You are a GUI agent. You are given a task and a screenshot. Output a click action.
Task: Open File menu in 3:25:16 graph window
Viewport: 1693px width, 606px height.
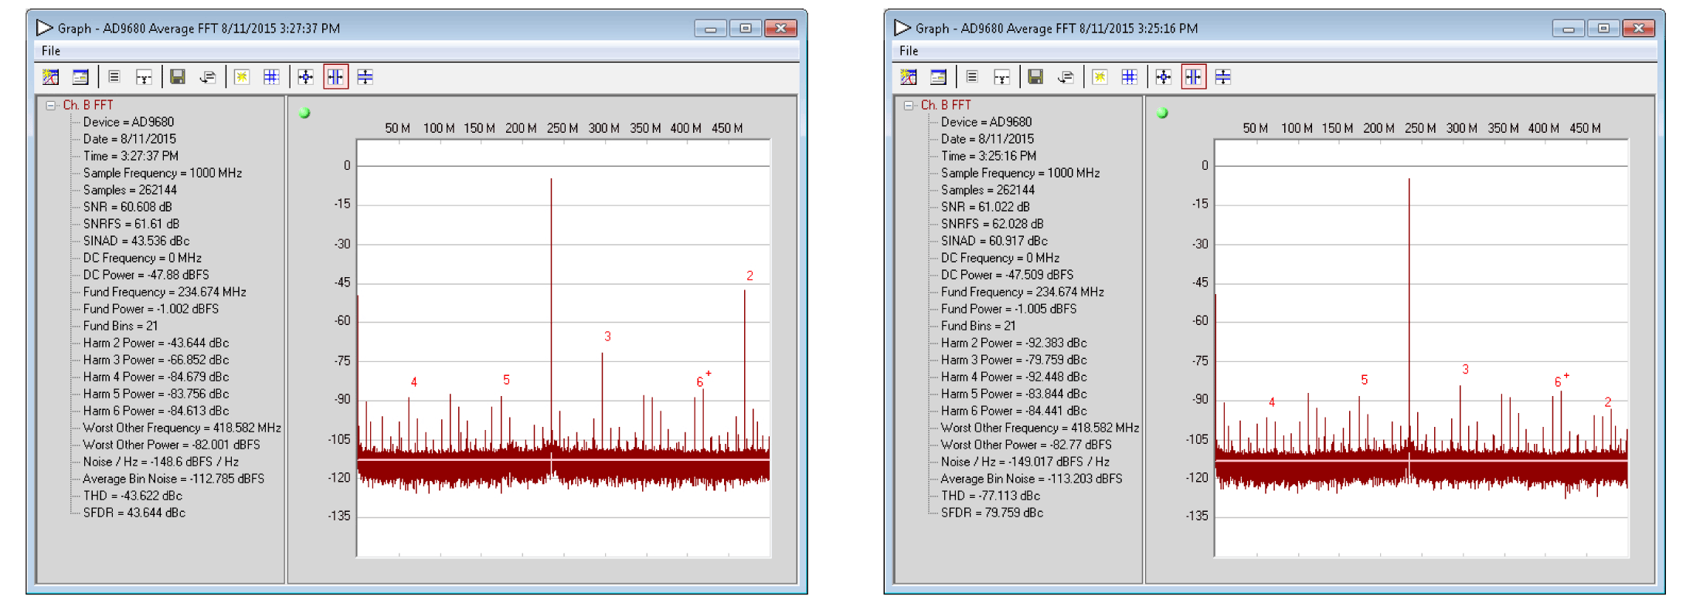point(909,51)
